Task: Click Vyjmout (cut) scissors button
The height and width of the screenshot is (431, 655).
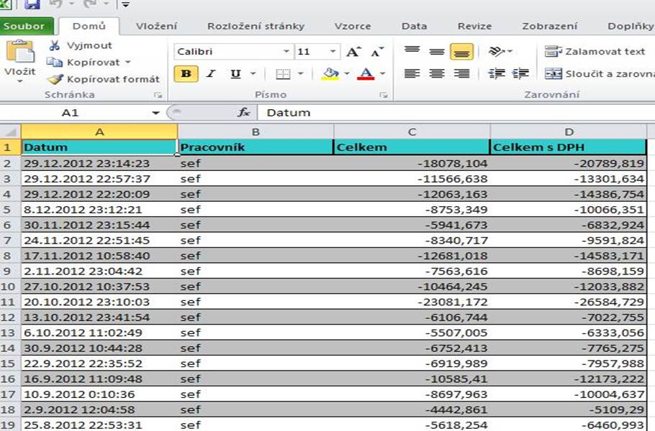Action: 81,45
